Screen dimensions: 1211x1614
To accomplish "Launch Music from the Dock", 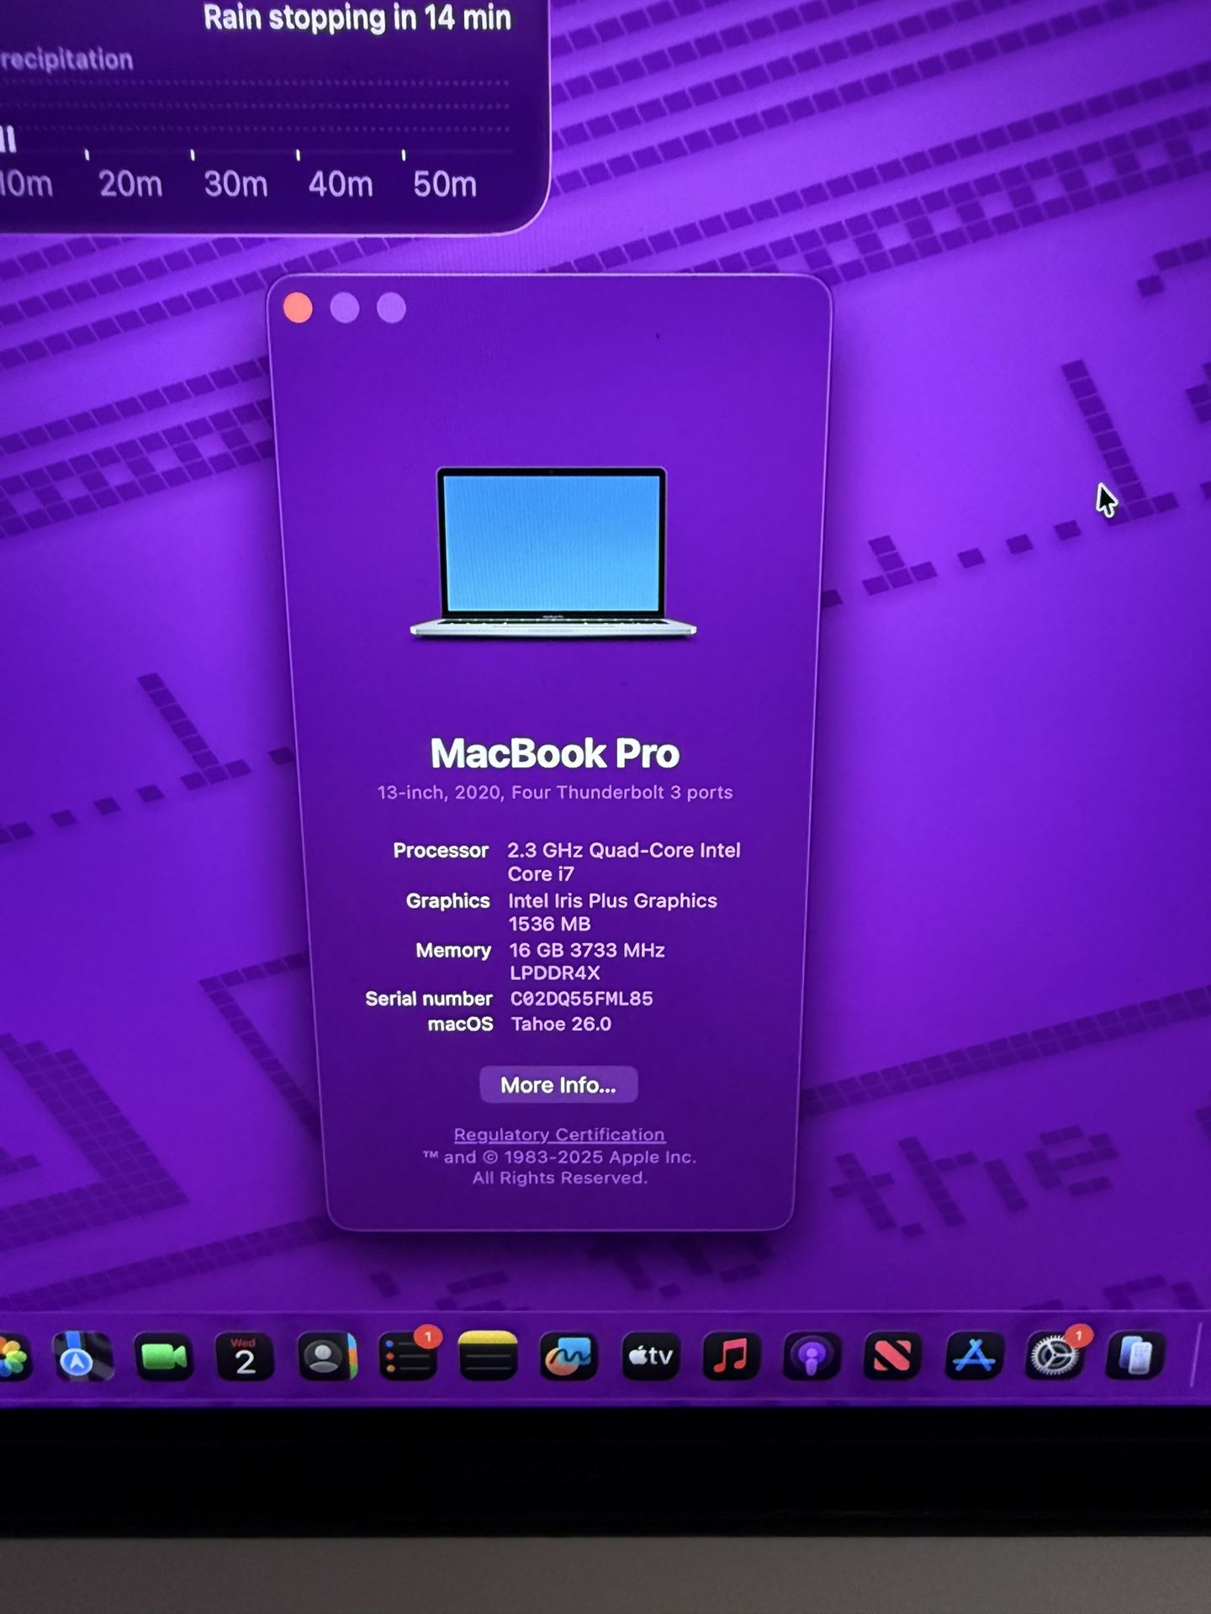I will pos(731,1356).
